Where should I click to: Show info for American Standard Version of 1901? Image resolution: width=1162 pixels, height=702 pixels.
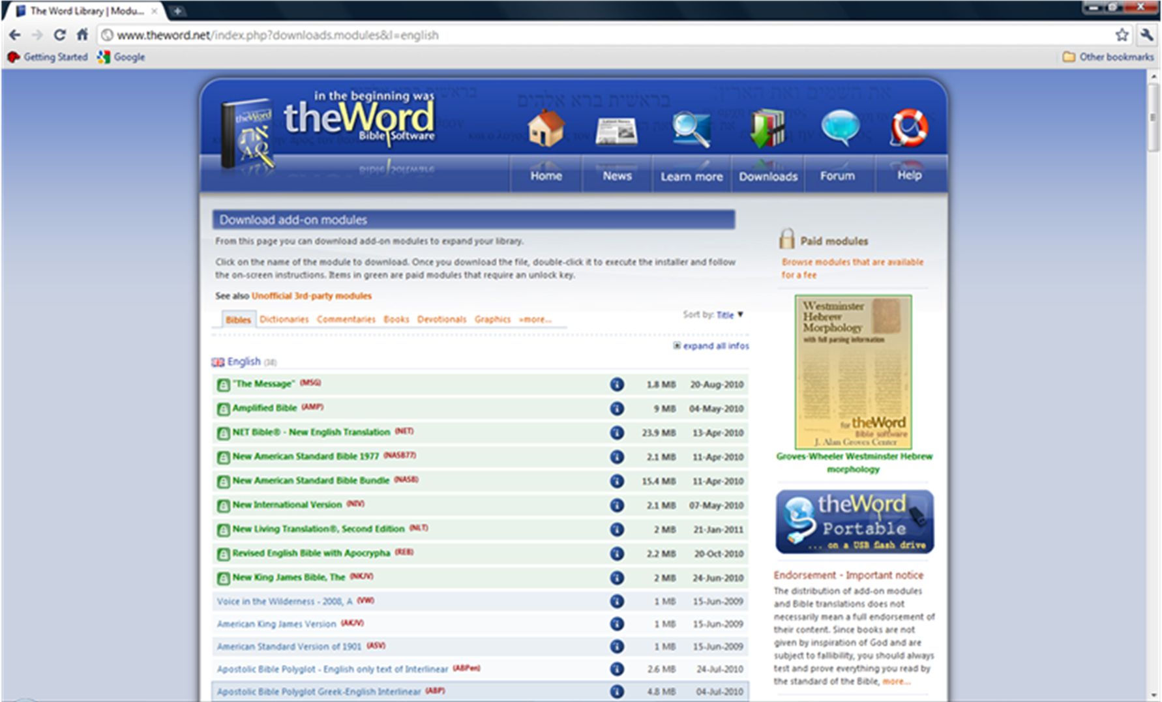click(x=617, y=647)
